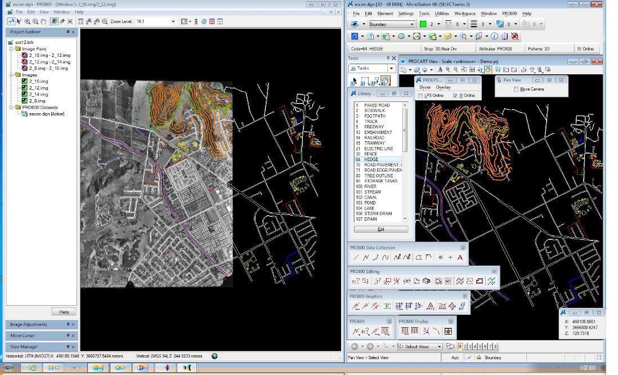This screenshot has height=375, width=618.
Task: Open the Overlay menu in PROLPS window
Action: [x=443, y=87]
